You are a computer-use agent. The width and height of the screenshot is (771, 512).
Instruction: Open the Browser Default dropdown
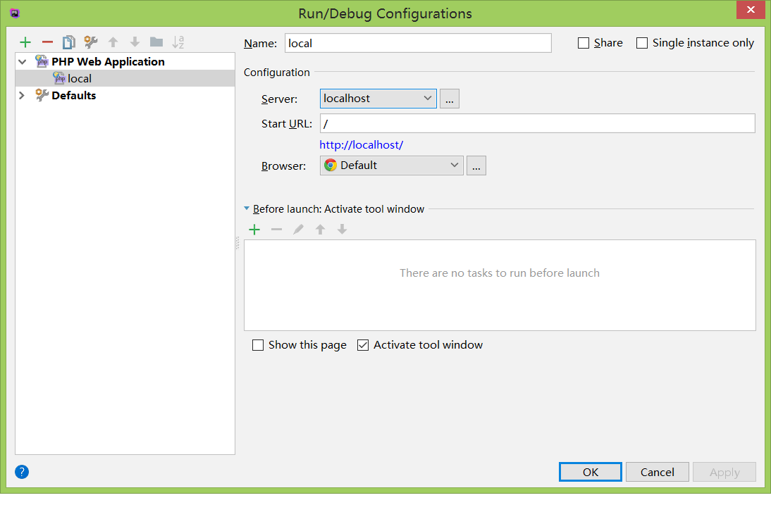click(x=392, y=166)
